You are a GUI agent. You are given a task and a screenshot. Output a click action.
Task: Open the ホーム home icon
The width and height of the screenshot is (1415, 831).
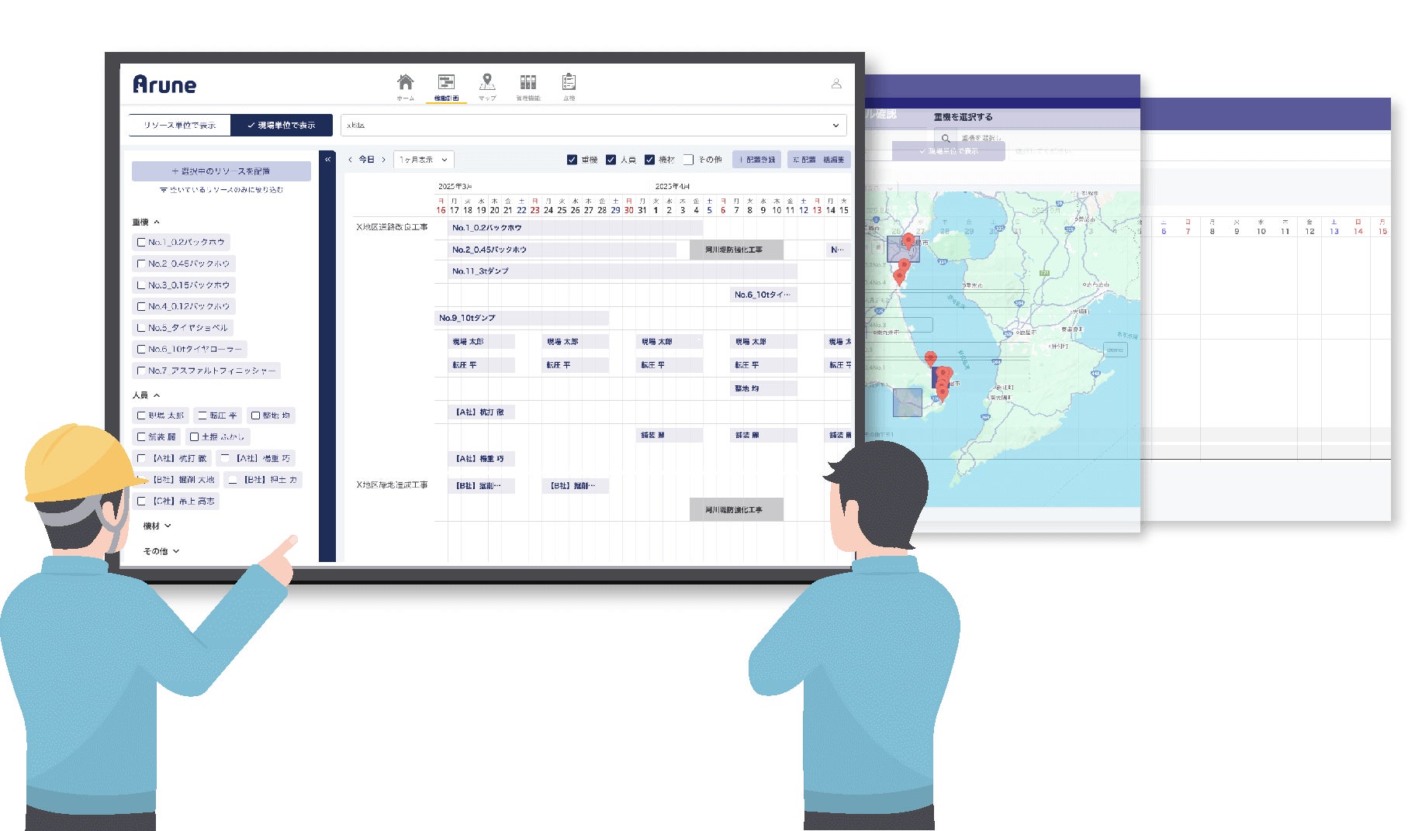pos(405,82)
